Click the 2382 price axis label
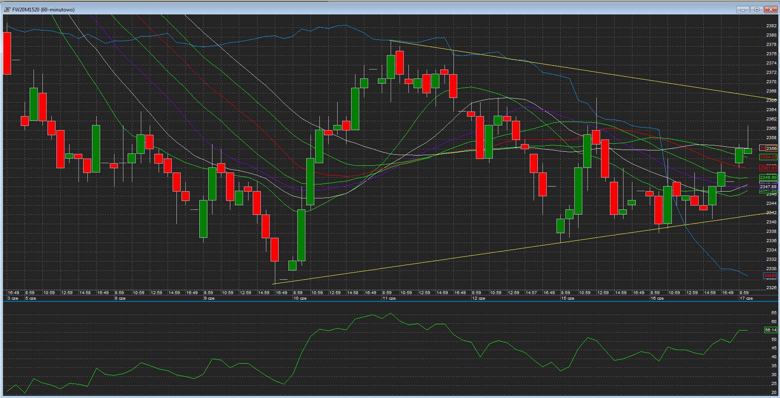The image size is (780, 398). tap(771, 26)
